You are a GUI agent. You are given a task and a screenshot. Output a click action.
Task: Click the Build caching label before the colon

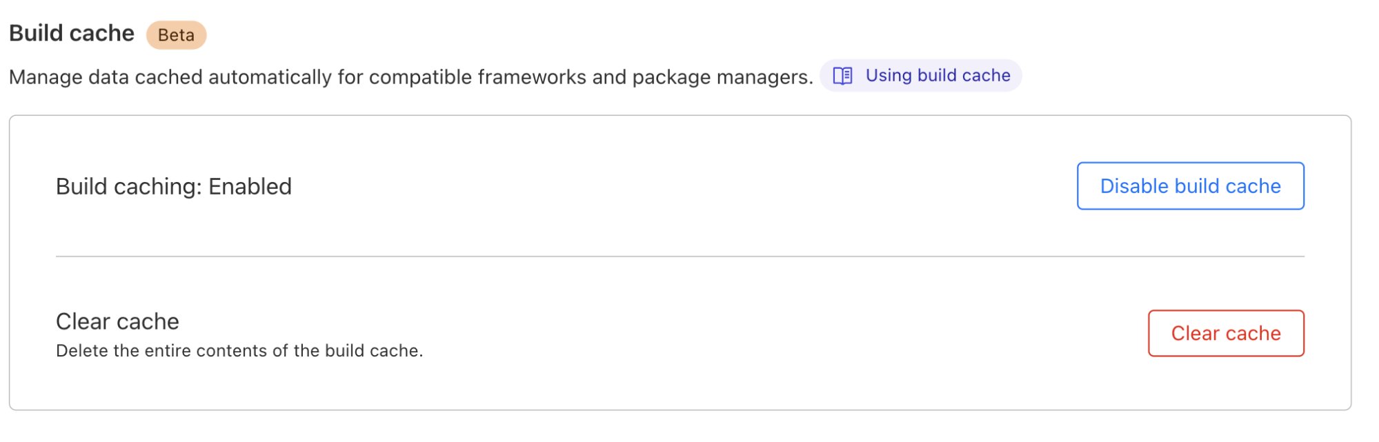pyautogui.click(x=127, y=187)
